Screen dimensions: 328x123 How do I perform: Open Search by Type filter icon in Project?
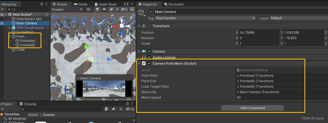pyautogui.click(x=107, y=109)
